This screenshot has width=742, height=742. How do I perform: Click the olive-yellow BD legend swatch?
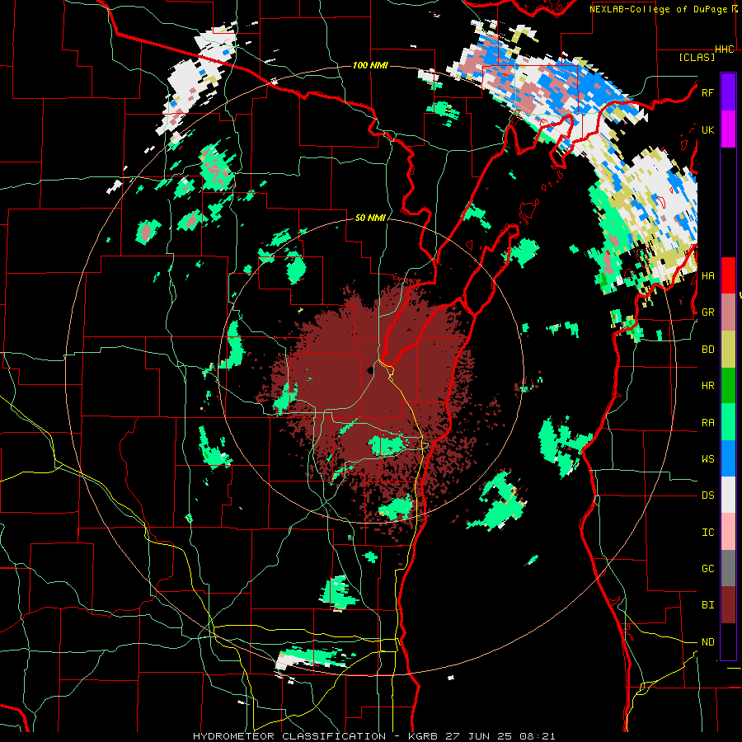[x=728, y=350]
